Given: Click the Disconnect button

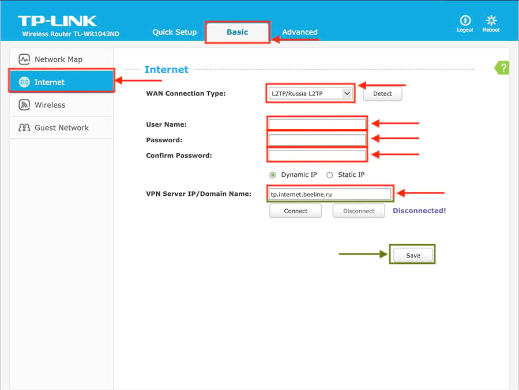Looking at the screenshot, I should tap(359, 211).
